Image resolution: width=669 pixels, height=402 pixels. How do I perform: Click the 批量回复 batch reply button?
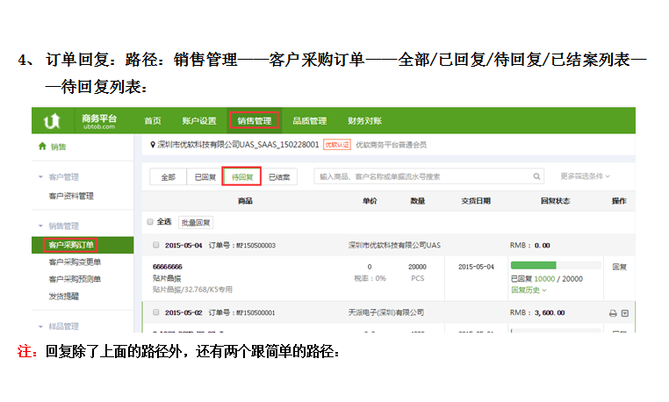(x=195, y=223)
